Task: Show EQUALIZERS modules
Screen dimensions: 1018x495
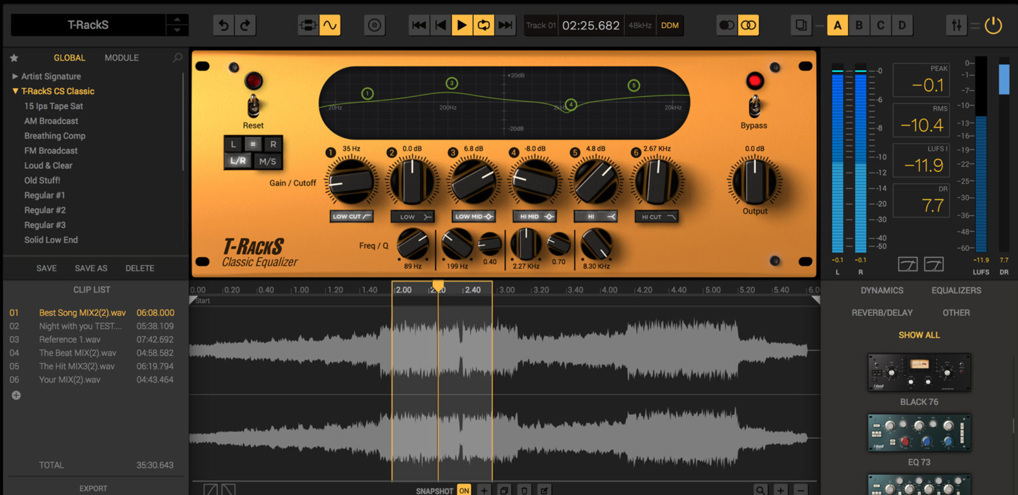Action: [x=956, y=291]
